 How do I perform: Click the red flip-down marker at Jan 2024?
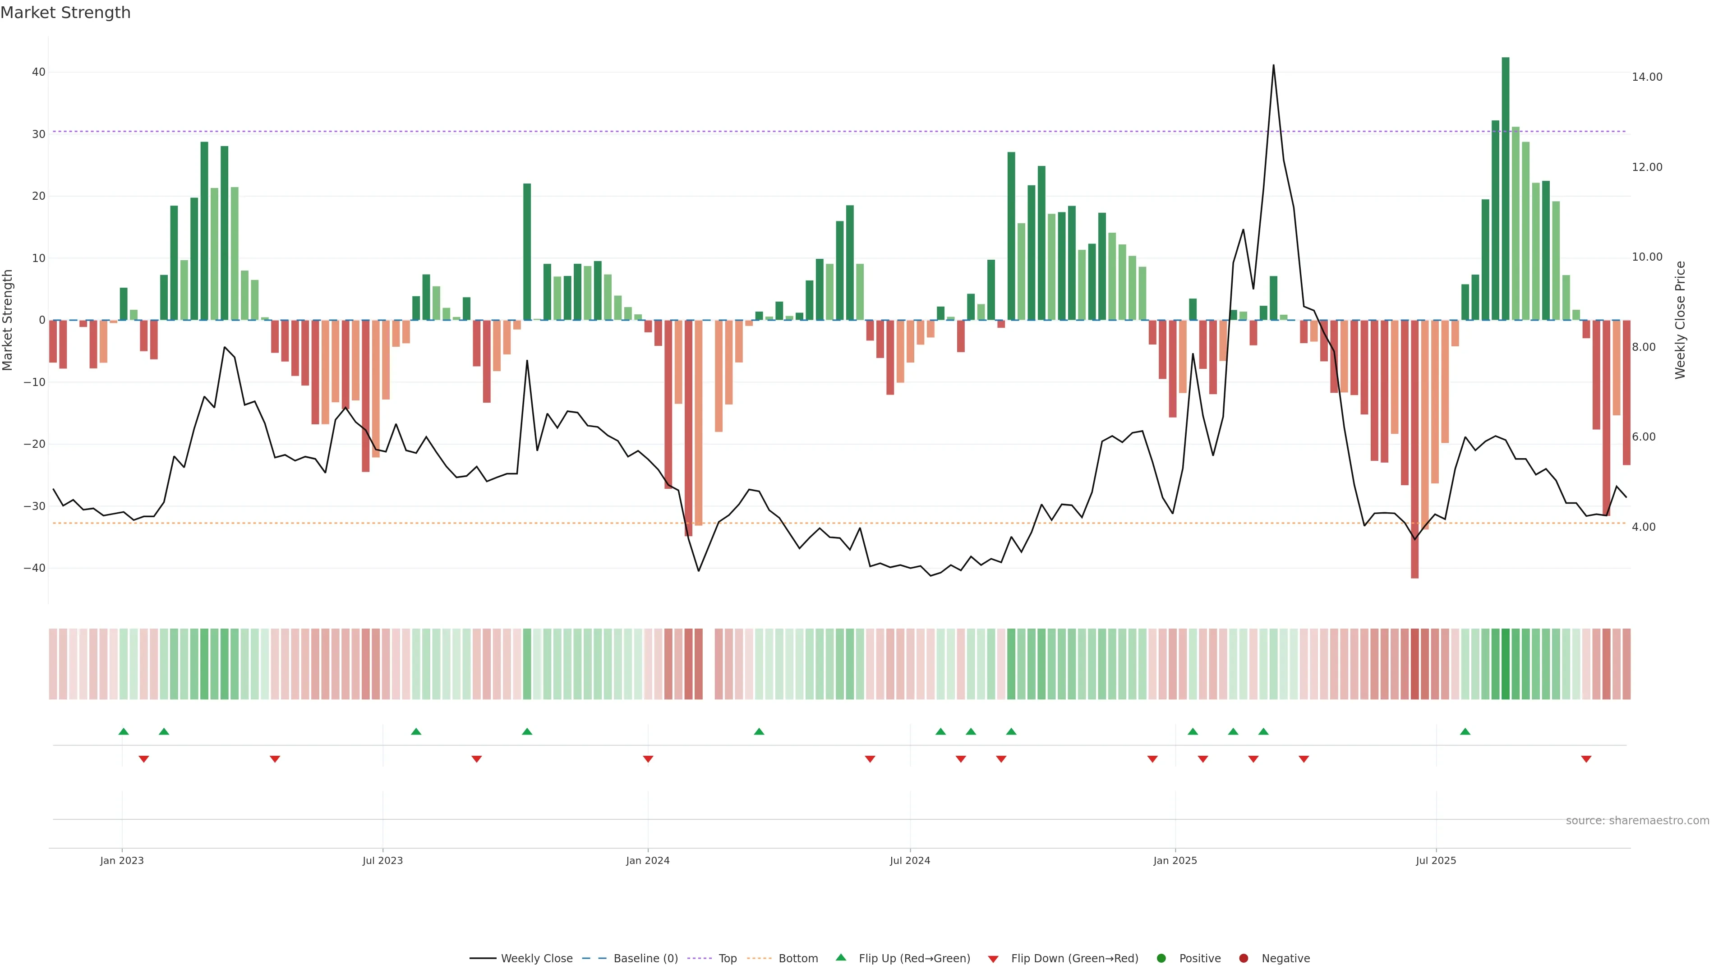point(648,759)
